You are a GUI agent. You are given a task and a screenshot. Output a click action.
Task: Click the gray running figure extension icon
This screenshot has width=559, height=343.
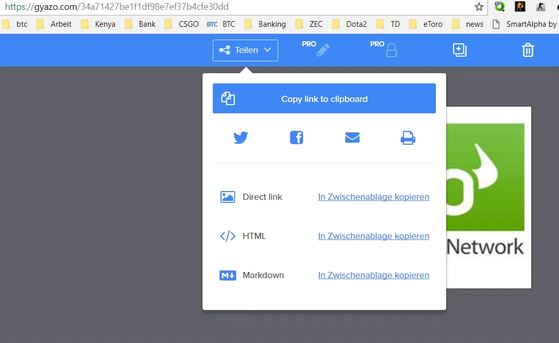[541, 6]
